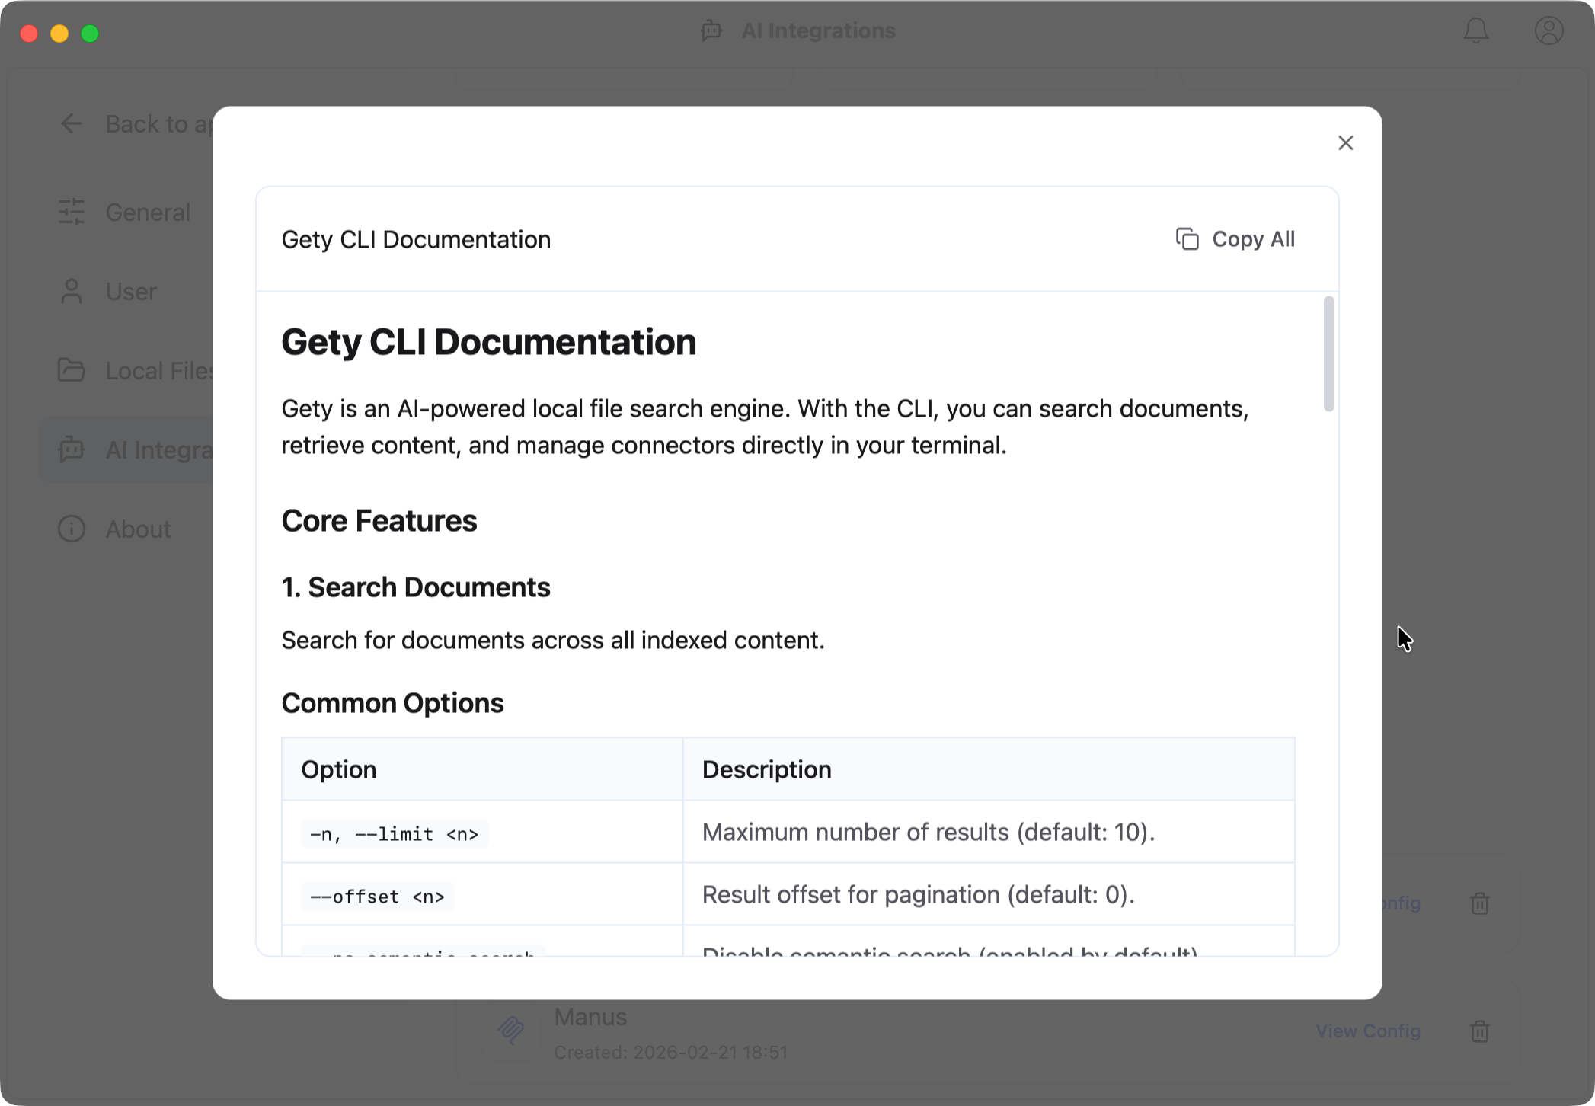Open the notifications bell icon
Screen dimensions: 1595x1106
click(x=1476, y=31)
